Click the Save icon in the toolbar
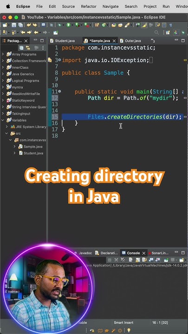This screenshot has height=334, width=188. (14, 25)
